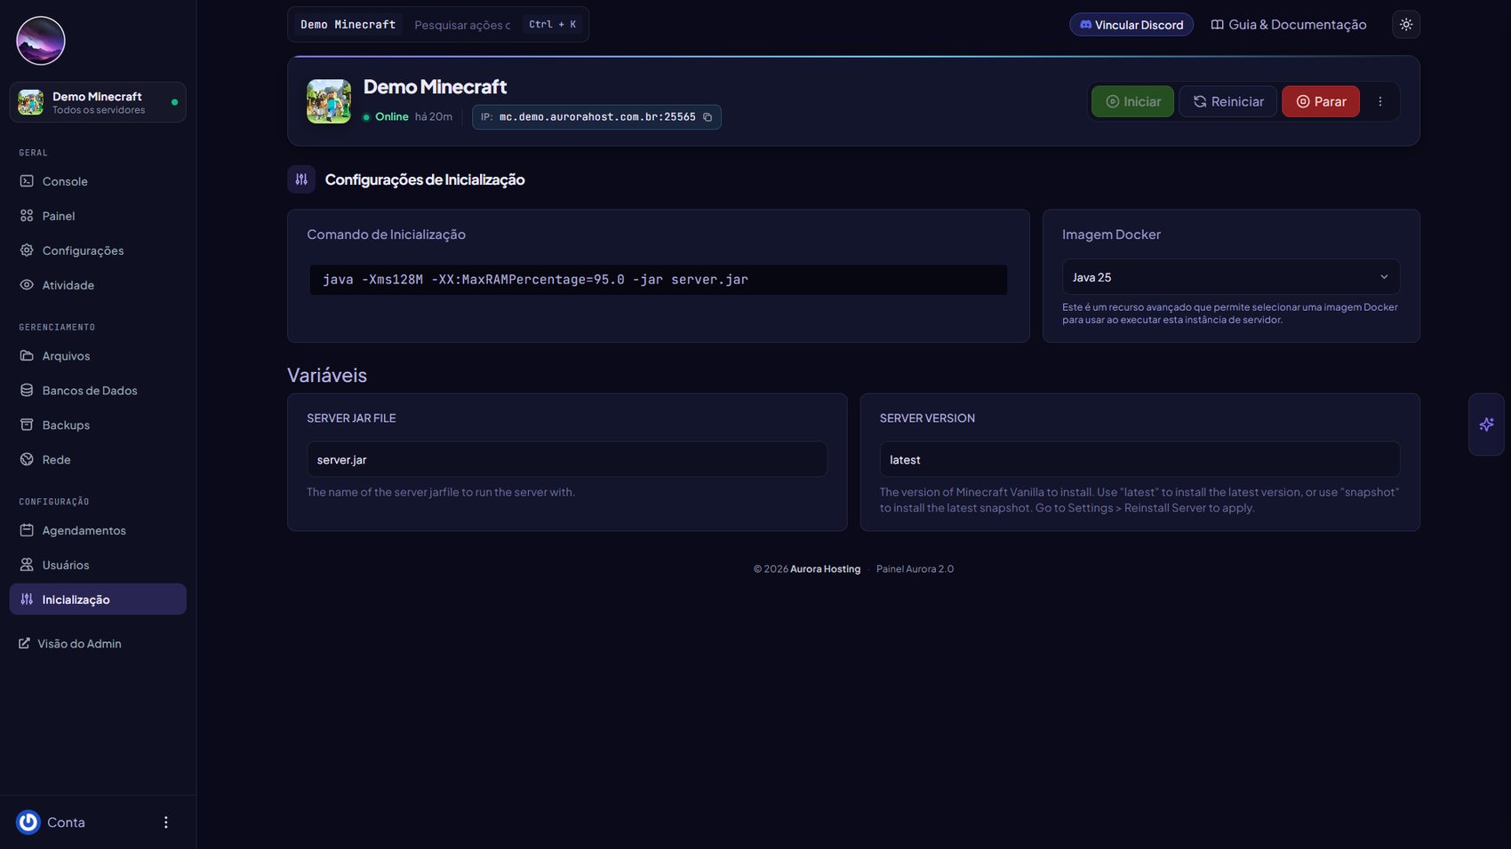This screenshot has width=1511, height=849.
Task: Open Visão do Admin link
Action: coord(70,644)
